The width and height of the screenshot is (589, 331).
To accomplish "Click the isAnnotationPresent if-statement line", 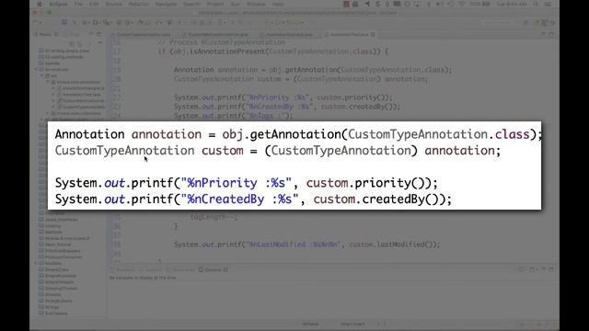I will pos(273,51).
